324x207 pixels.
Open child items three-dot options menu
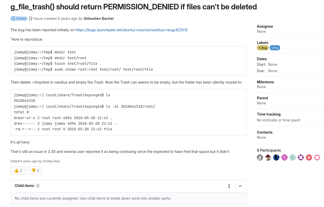pyautogui.click(x=229, y=186)
